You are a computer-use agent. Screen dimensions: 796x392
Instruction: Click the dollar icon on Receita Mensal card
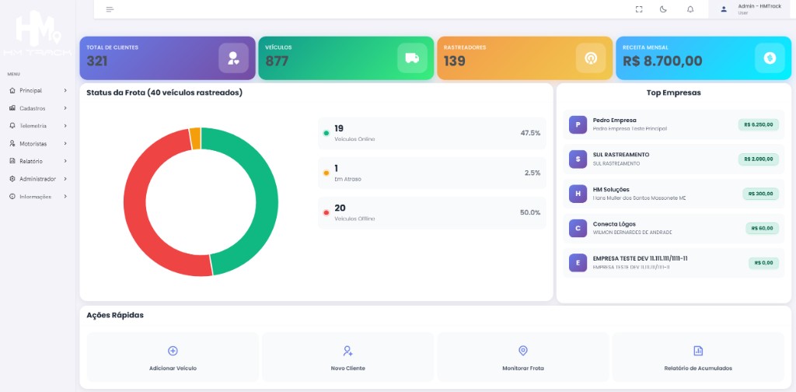click(770, 58)
